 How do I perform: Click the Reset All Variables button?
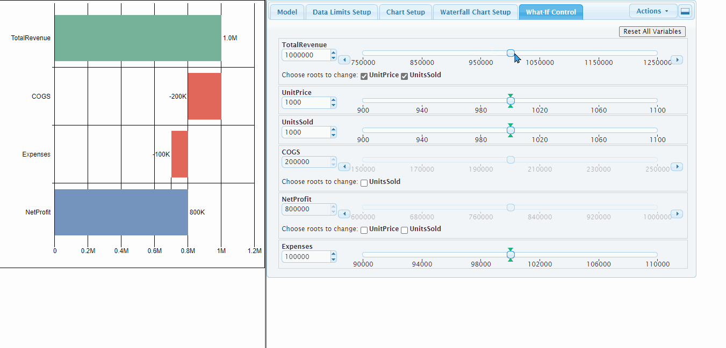[652, 32]
